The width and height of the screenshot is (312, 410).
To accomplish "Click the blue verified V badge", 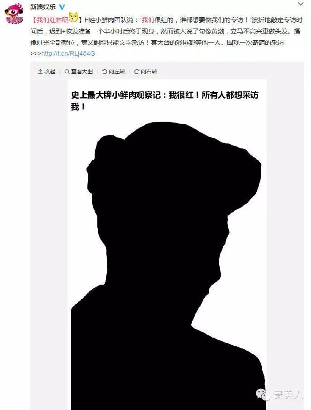I will (x=62, y=7).
